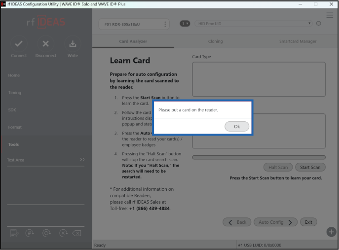Click the Ready status bar text
Viewport: 339px width, 250px height.
coord(100,245)
